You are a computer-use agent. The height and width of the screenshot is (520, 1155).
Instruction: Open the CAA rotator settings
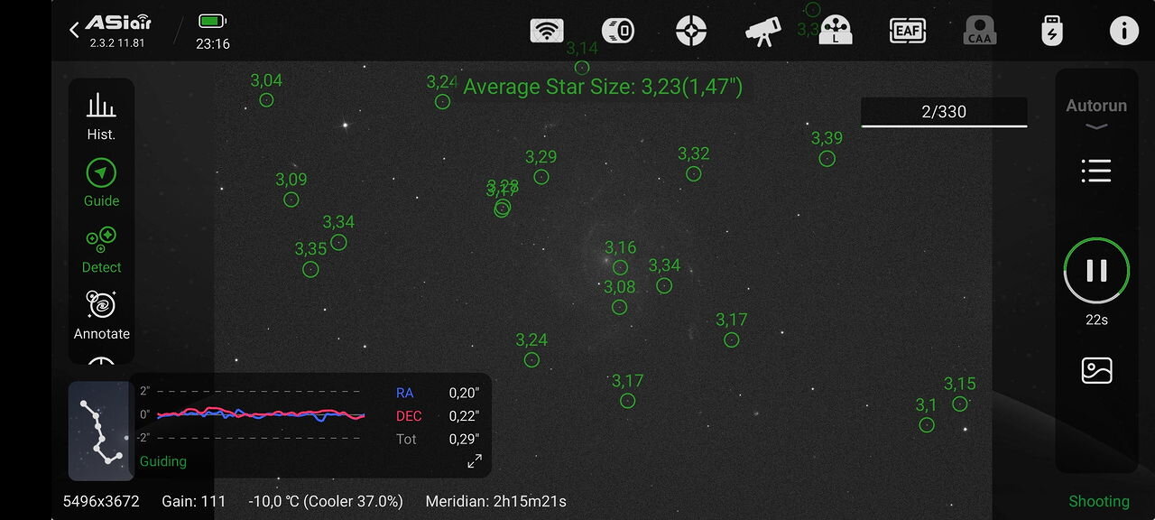[979, 31]
